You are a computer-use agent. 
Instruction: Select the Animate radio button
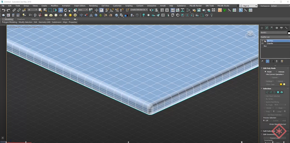coord(277,72)
